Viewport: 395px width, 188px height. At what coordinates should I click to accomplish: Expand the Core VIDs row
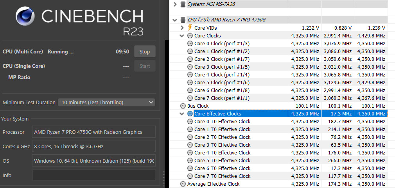coord(182,28)
